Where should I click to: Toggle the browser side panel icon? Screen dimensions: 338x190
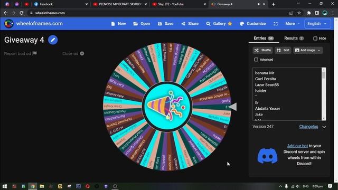click(317, 13)
